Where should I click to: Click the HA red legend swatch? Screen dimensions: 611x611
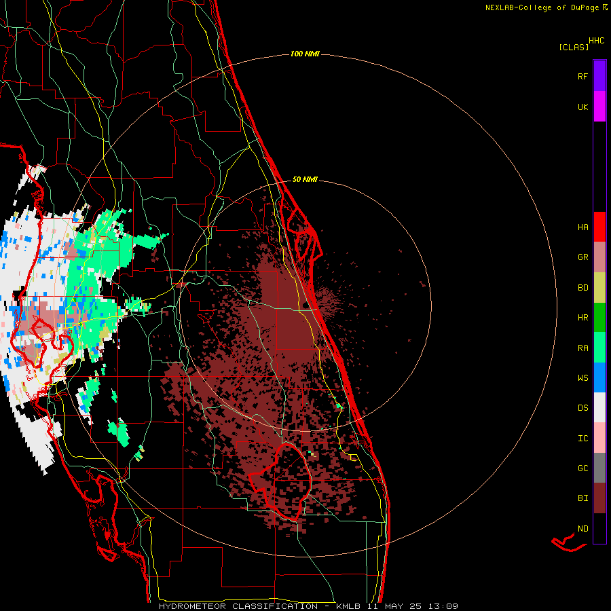tap(599, 227)
